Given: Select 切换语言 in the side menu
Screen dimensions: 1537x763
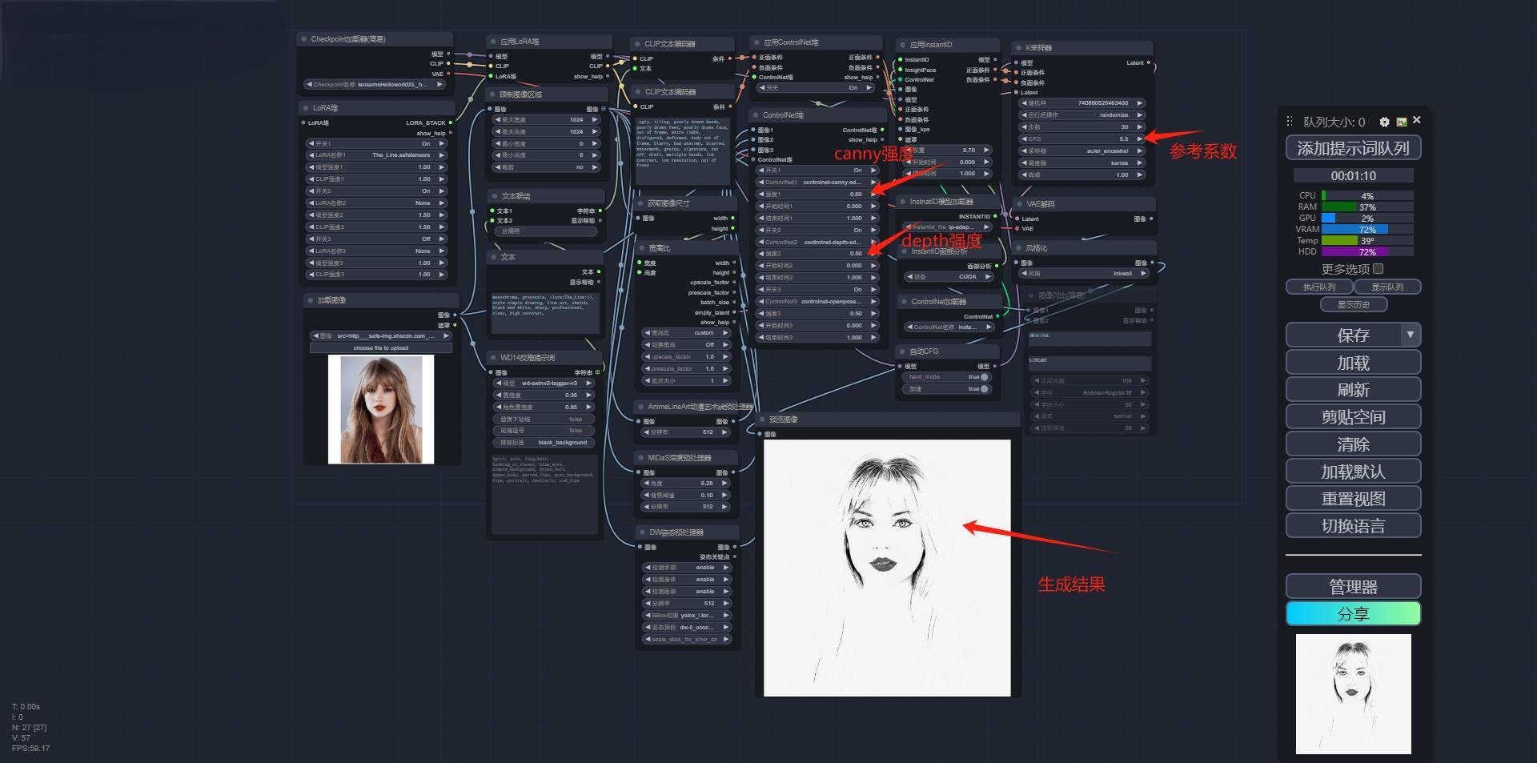Looking at the screenshot, I should click(1353, 526).
